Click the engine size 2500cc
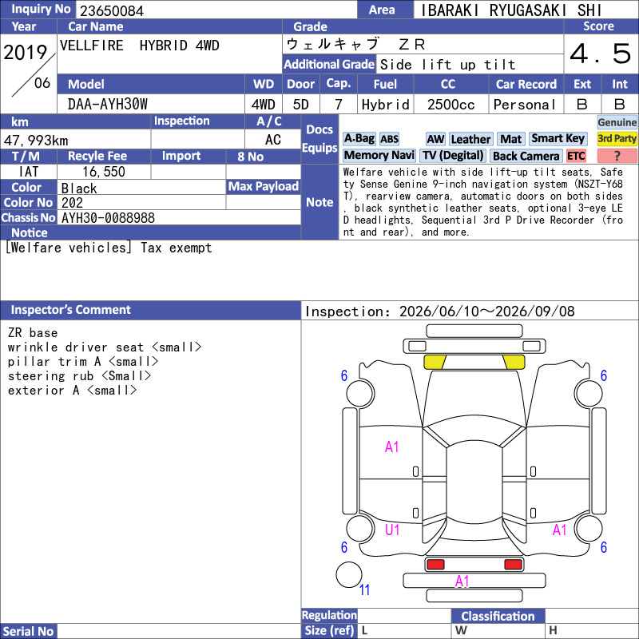The height and width of the screenshot is (639, 639). (451, 105)
